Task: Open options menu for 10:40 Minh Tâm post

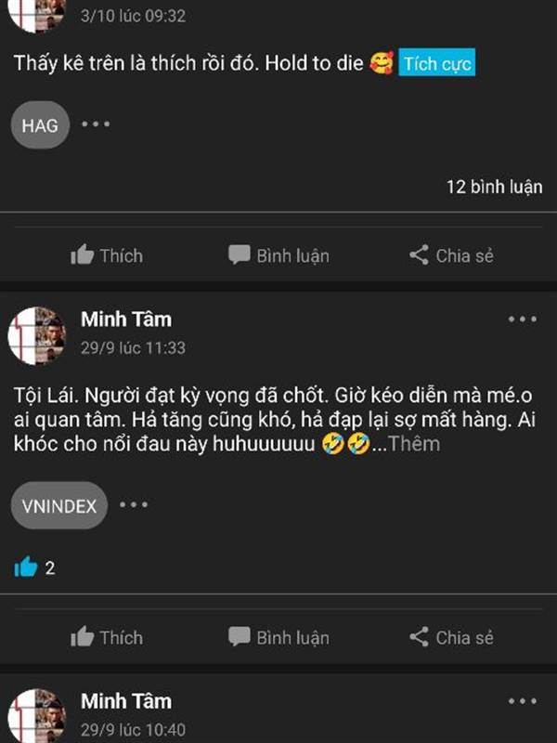Action: pyautogui.click(x=522, y=701)
